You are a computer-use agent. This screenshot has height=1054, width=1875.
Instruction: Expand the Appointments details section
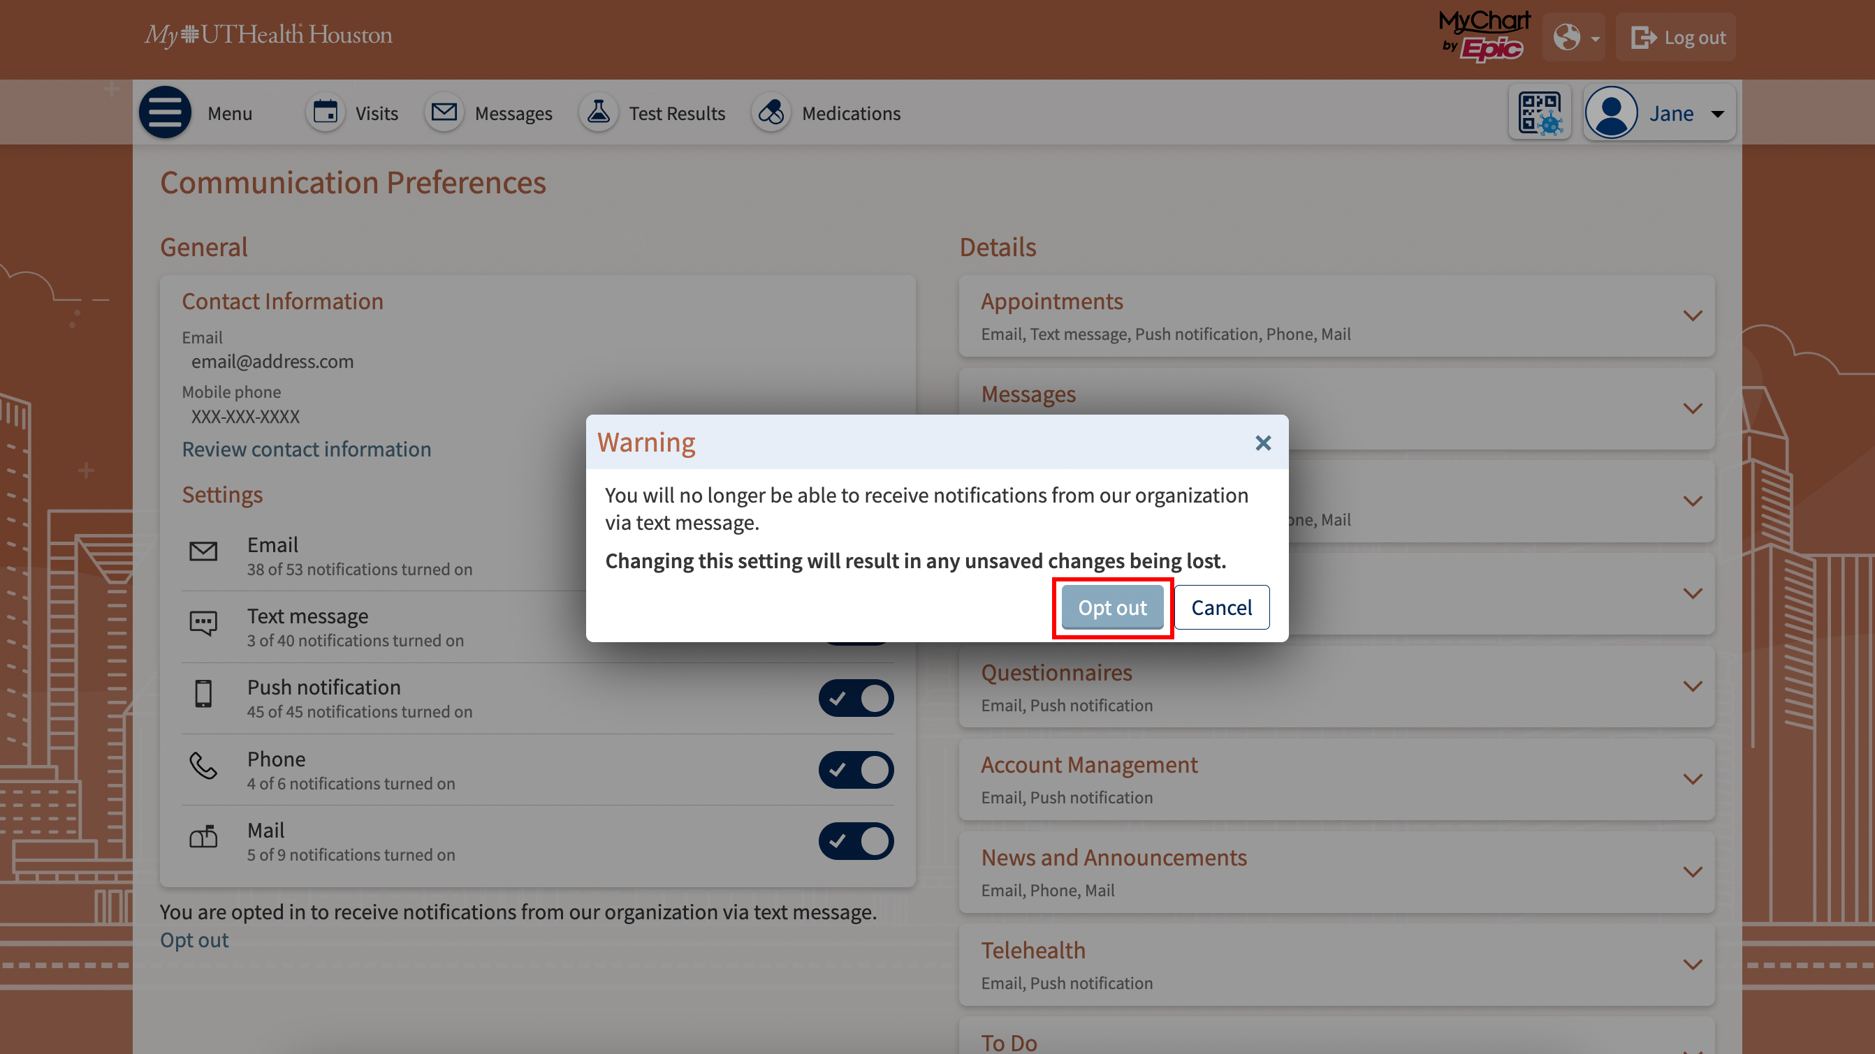[x=1692, y=316]
